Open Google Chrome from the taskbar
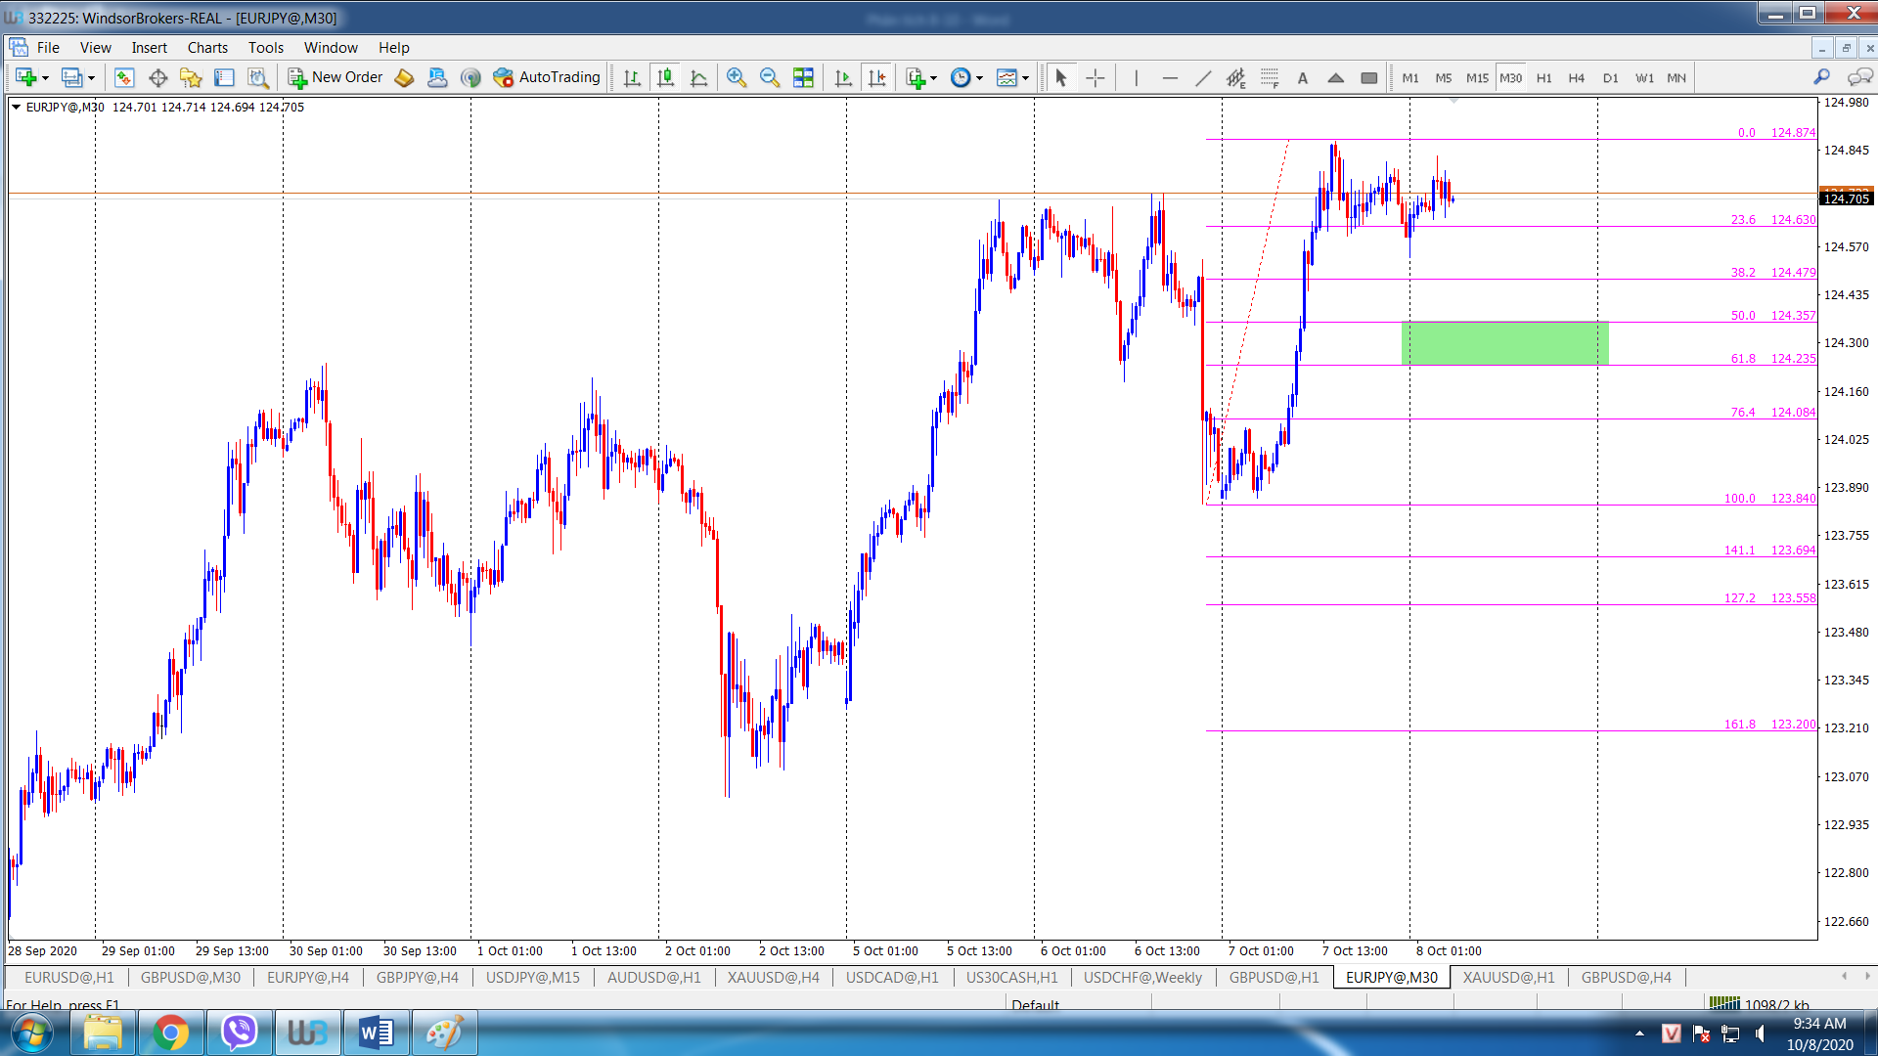 tap(170, 1033)
